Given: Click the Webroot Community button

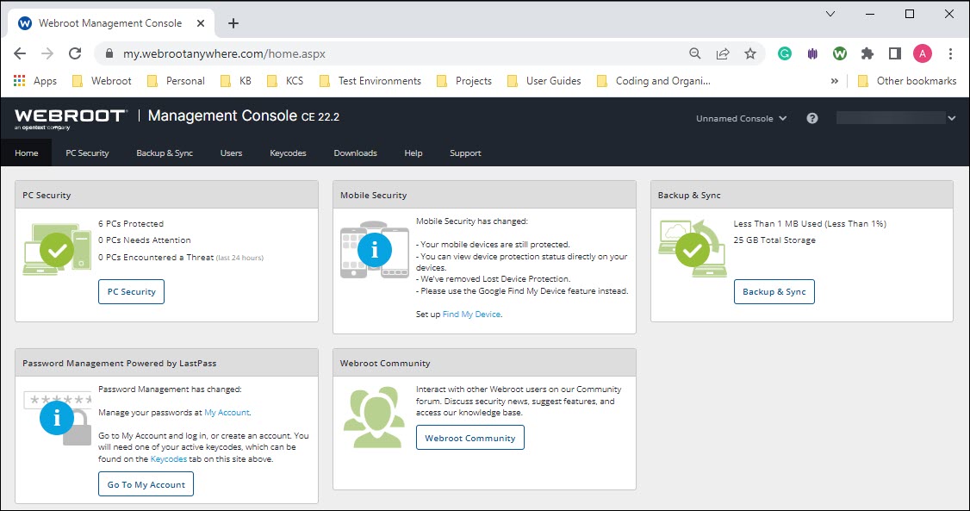Looking at the screenshot, I should click(x=469, y=438).
